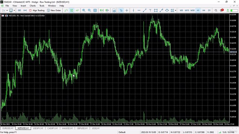
Task: Switch to the XAUUSD,H1 chart tab
Action: [x=67, y=128]
